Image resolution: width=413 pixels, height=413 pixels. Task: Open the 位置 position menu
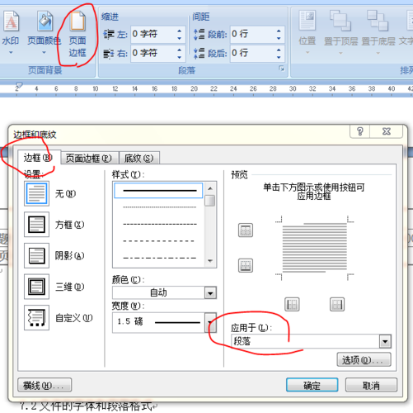[x=307, y=32]
